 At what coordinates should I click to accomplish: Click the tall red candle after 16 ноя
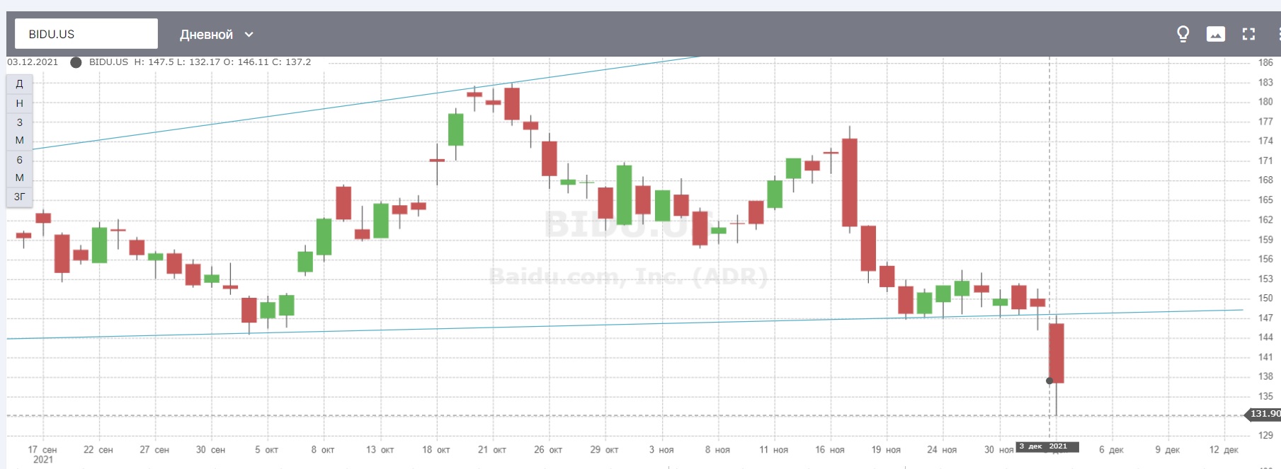pos(849,182)
